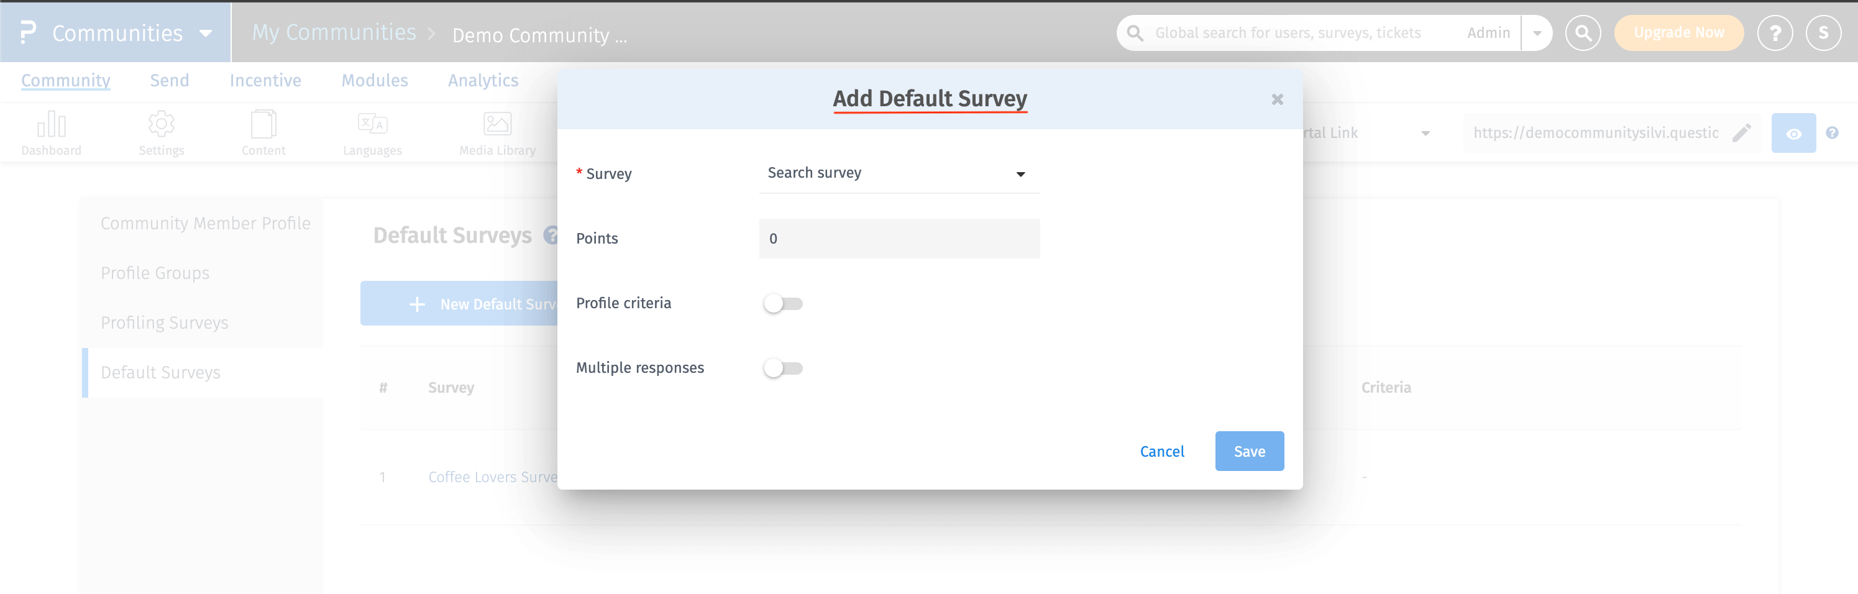Edit the portal link with the pencil icon

click(x=1743, y=132)
